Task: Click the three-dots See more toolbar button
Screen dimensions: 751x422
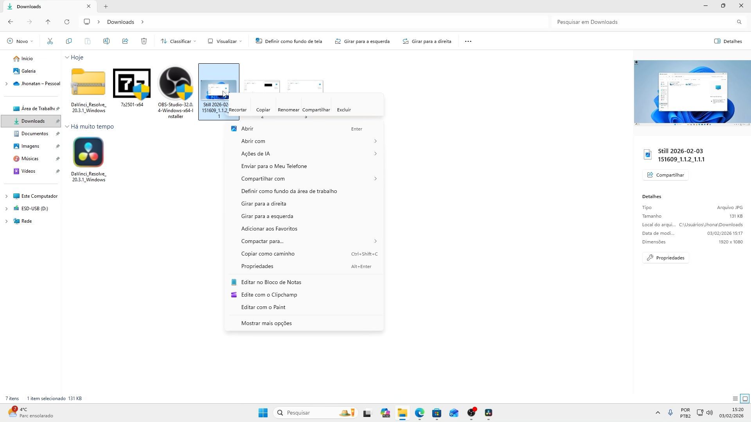Action: tap(468, 41)
